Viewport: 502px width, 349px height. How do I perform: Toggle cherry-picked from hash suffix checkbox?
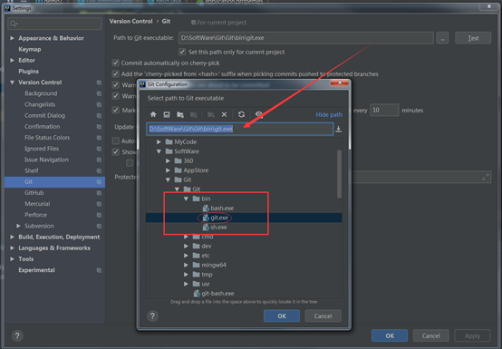pyautogui.click(x=116, y=74)
